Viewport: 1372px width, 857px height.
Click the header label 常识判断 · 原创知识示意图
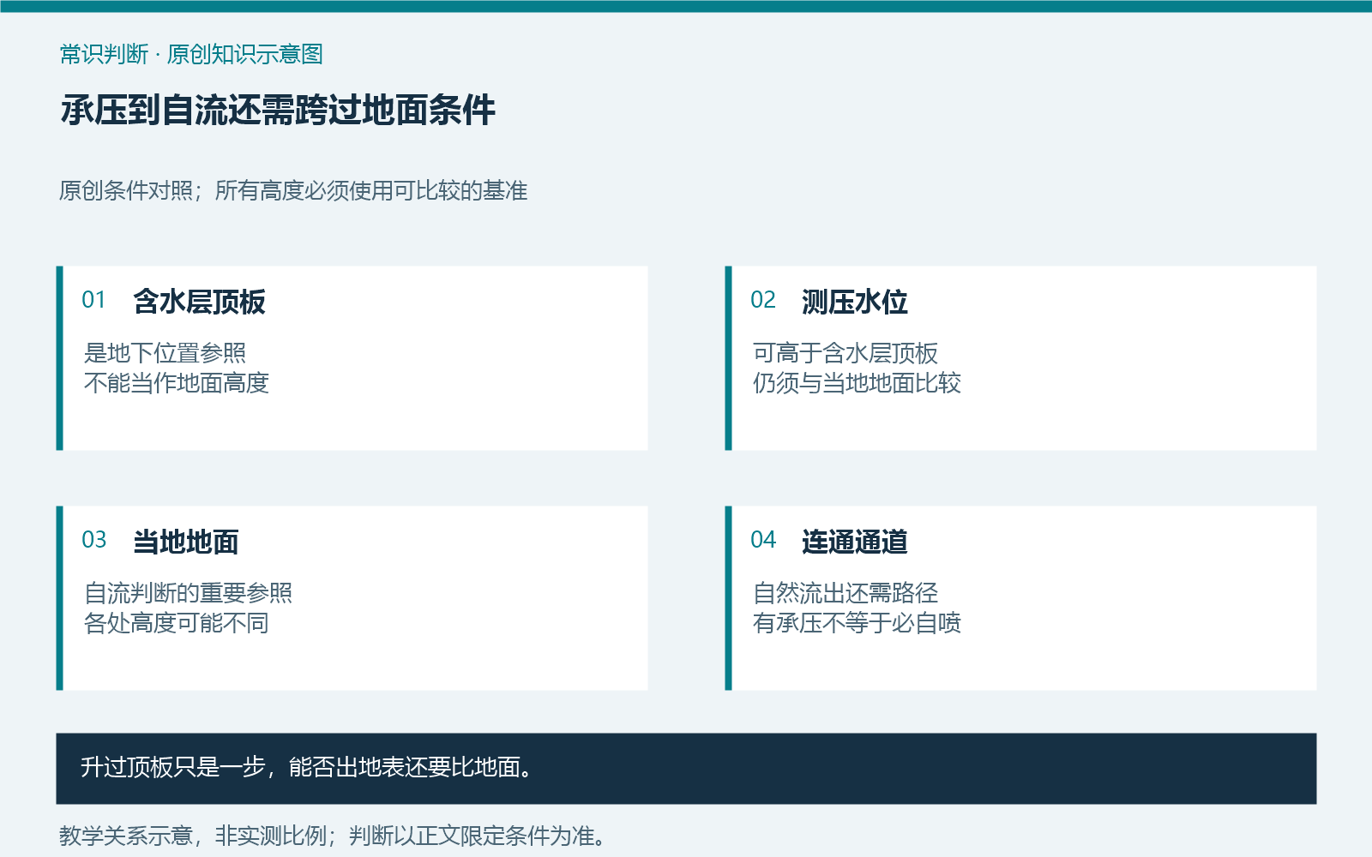(x=191, y=54)
